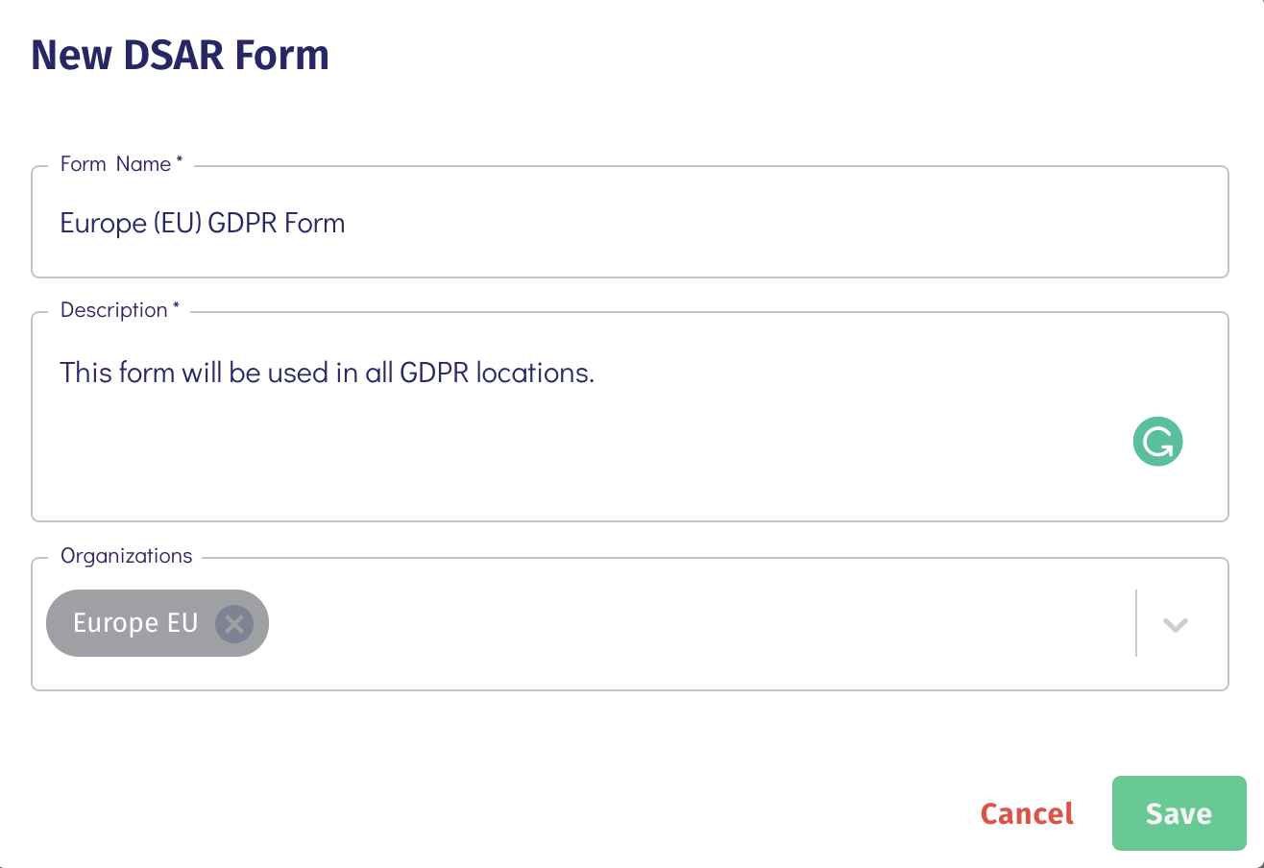Click blank space right of Form Name text
Screen dimensions: 1264x868
point(768,224)
